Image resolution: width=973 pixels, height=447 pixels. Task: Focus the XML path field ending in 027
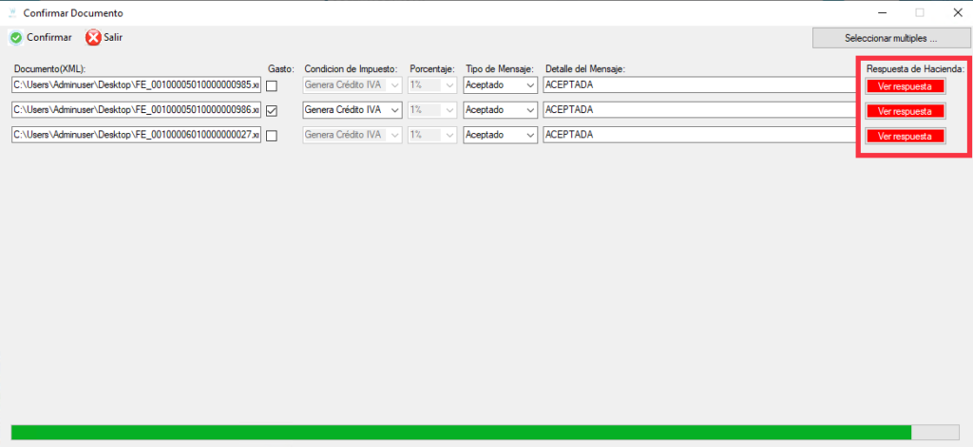pyautogui.click(x=136, y=135)
